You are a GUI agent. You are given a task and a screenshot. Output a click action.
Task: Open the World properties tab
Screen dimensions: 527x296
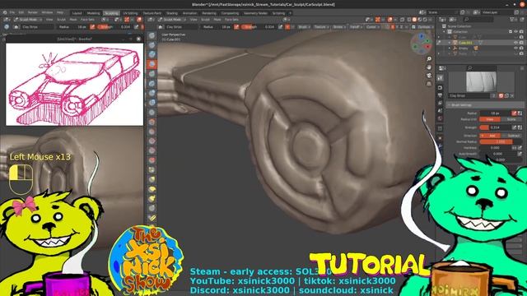(440, 118)
